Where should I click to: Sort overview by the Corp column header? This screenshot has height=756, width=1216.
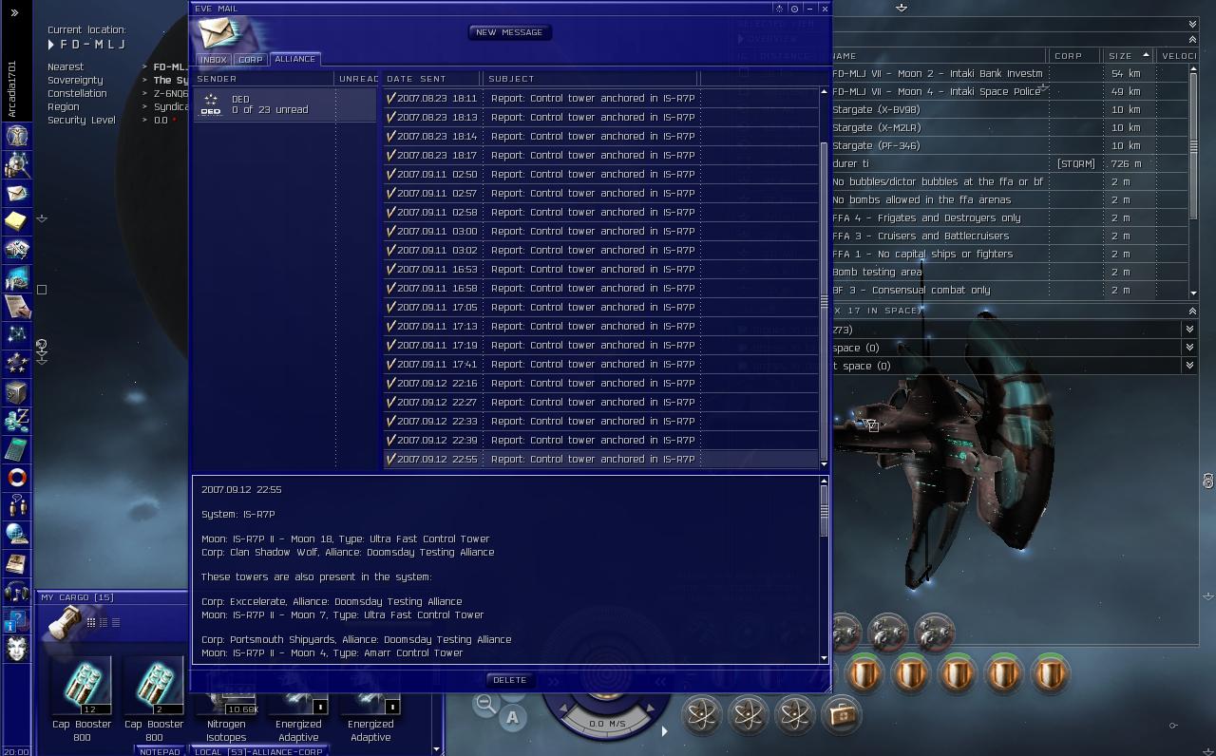(1076, 56)
